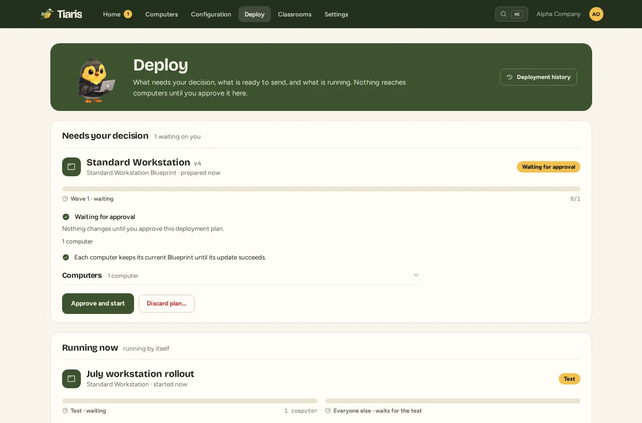642x423 pixels.
Task: Click the Tiaris bird logo icon
Action: click(x=47, y=14)
